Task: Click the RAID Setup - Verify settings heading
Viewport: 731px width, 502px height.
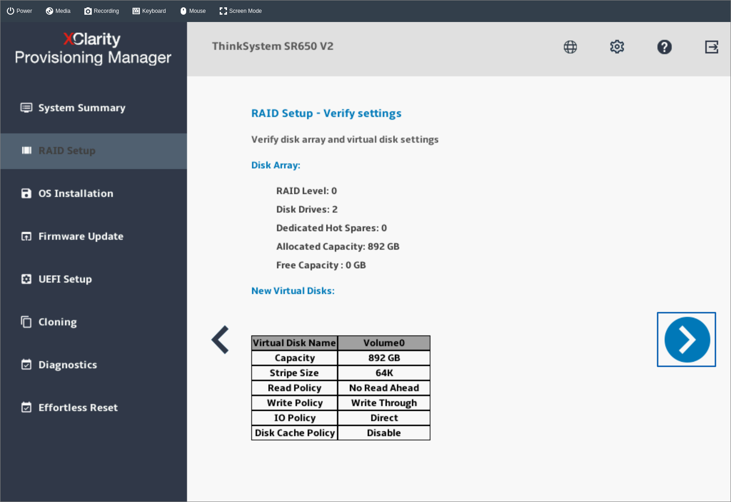Action: pos(326,113)
